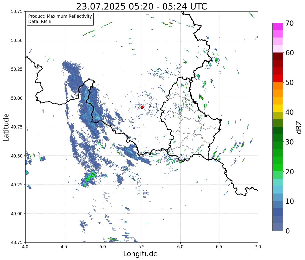Screen dimensions: 305x260
Task: Select the 'Product: Maximum Reflectivity' label
Action: click(60, 16)
